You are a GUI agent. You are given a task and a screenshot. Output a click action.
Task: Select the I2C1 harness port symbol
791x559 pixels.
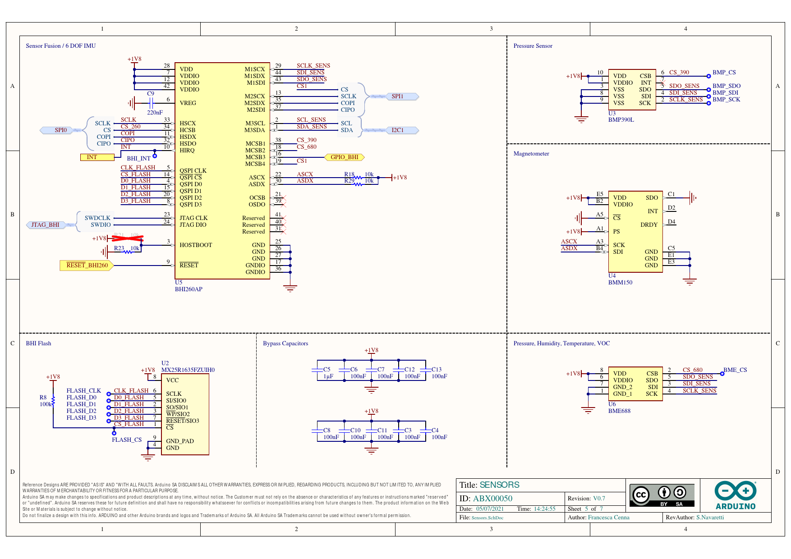pos(398,130)
